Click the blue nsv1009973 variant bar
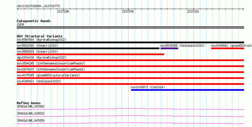Image resolution: width=252 pixels, height=127 pixels. tap(187, 90)
